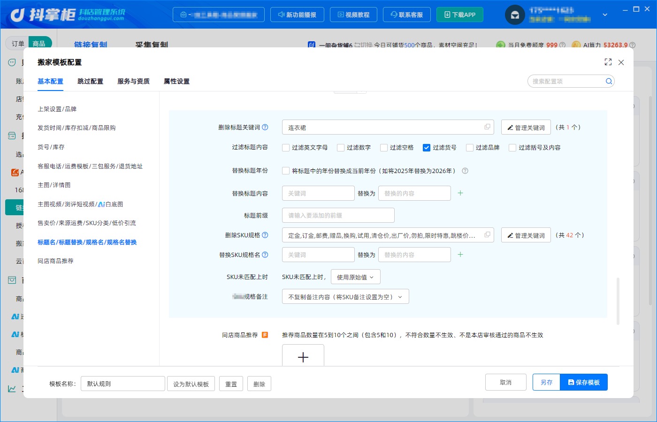Switch to 基本配置 tab
The height and width of the screenshot is (422, 657).
[50, 81]
